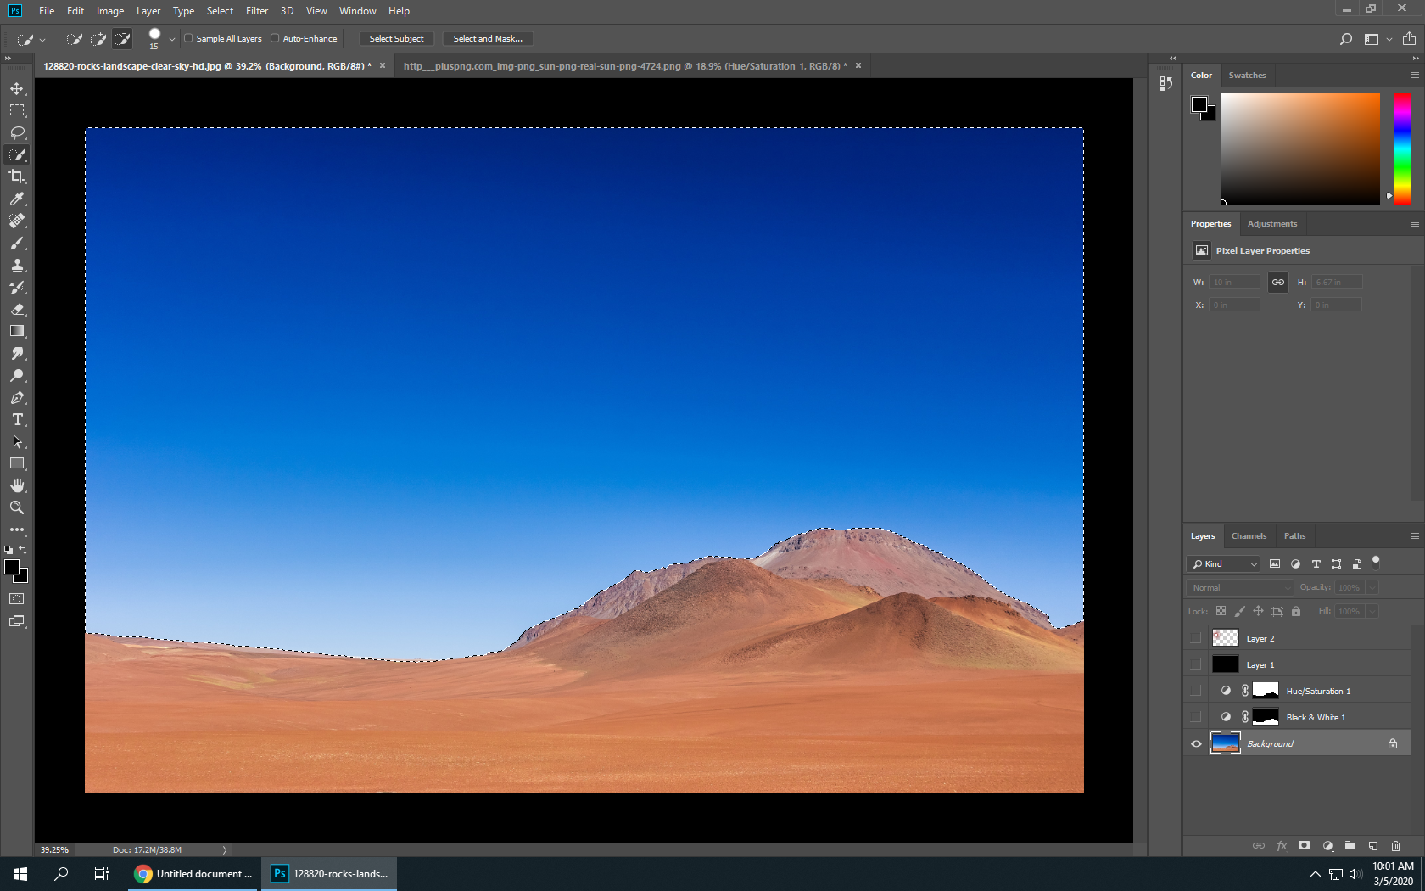The image size is (1425, 891).
Task: Open the Kind filter dropdown
Action: (1224, 564)
